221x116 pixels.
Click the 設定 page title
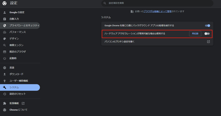tap(14, 3)
